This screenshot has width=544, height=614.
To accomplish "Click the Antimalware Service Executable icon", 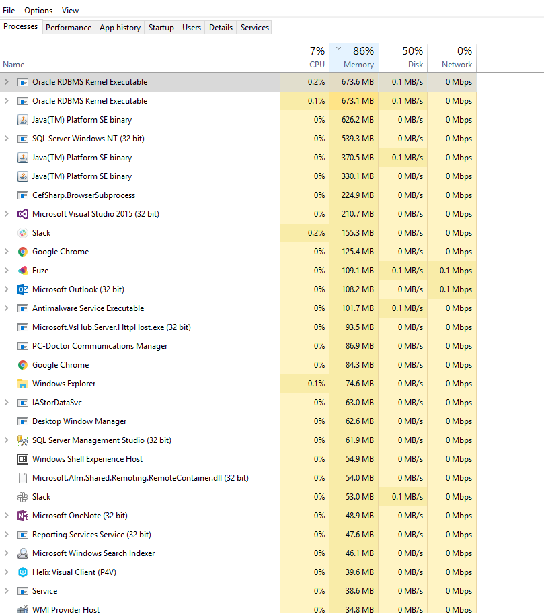I will tap(23, 308).
